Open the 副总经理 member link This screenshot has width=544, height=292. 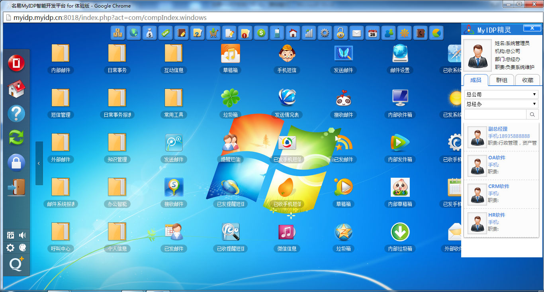click(x=498, y=129)
